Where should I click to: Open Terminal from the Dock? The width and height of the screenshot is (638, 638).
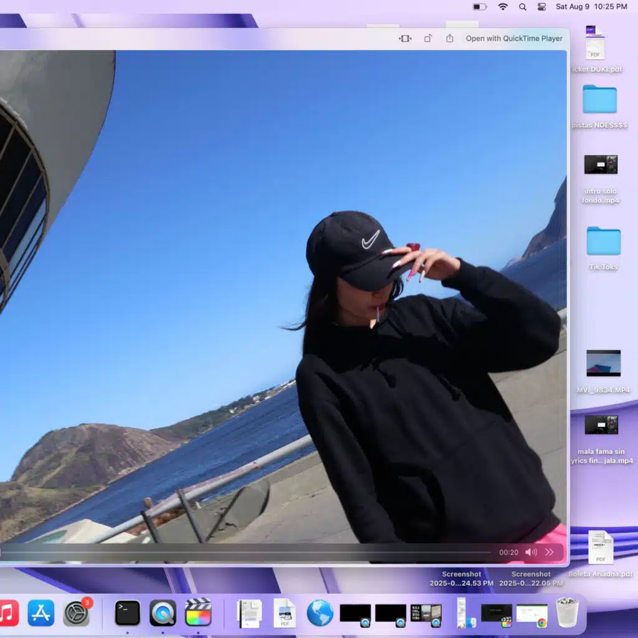point(128,613)
